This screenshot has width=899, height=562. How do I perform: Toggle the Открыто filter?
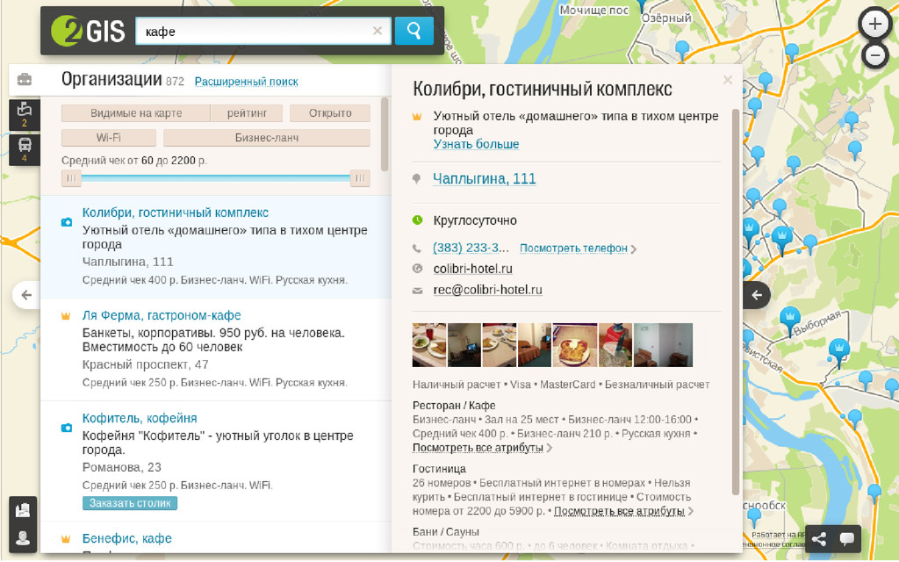point(330,113)
